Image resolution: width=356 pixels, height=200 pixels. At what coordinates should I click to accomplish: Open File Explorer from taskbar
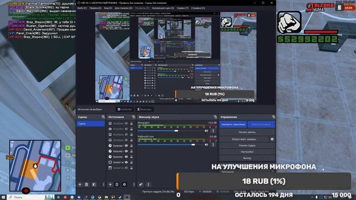[106, 197]
